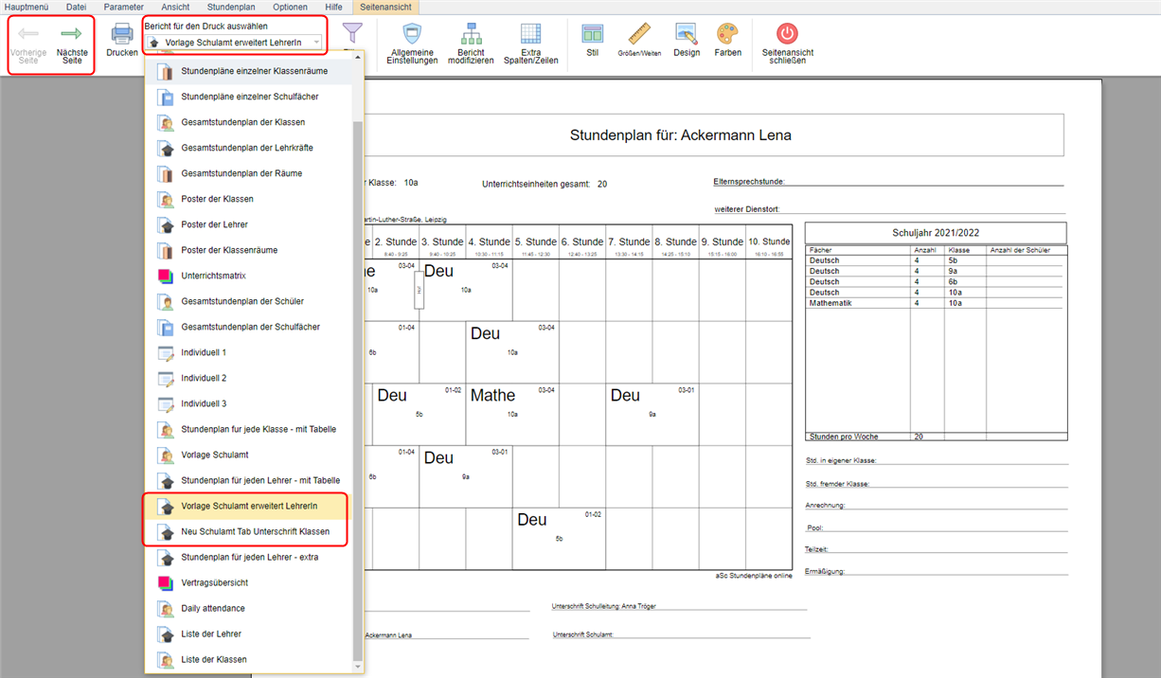Pick Daily attendance from report list
The width and height of the screenshot is (1161, 678).
212,608
